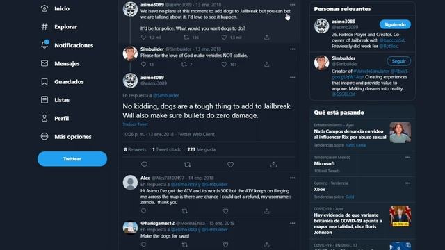Screen dimensions: 445x250
Task: Click the blue Twittear button
Action: (72, 159)
